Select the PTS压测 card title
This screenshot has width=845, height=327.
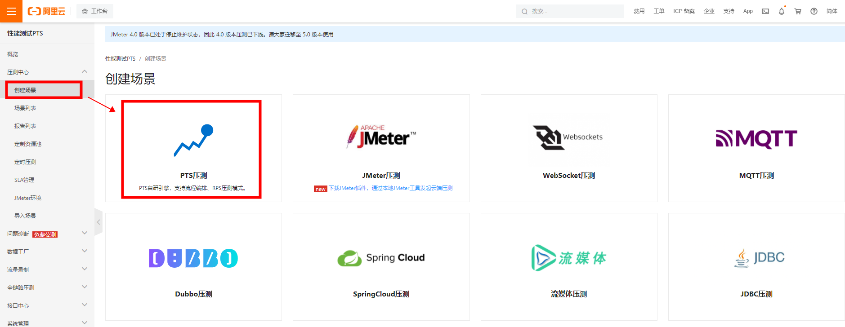point(193,176)
